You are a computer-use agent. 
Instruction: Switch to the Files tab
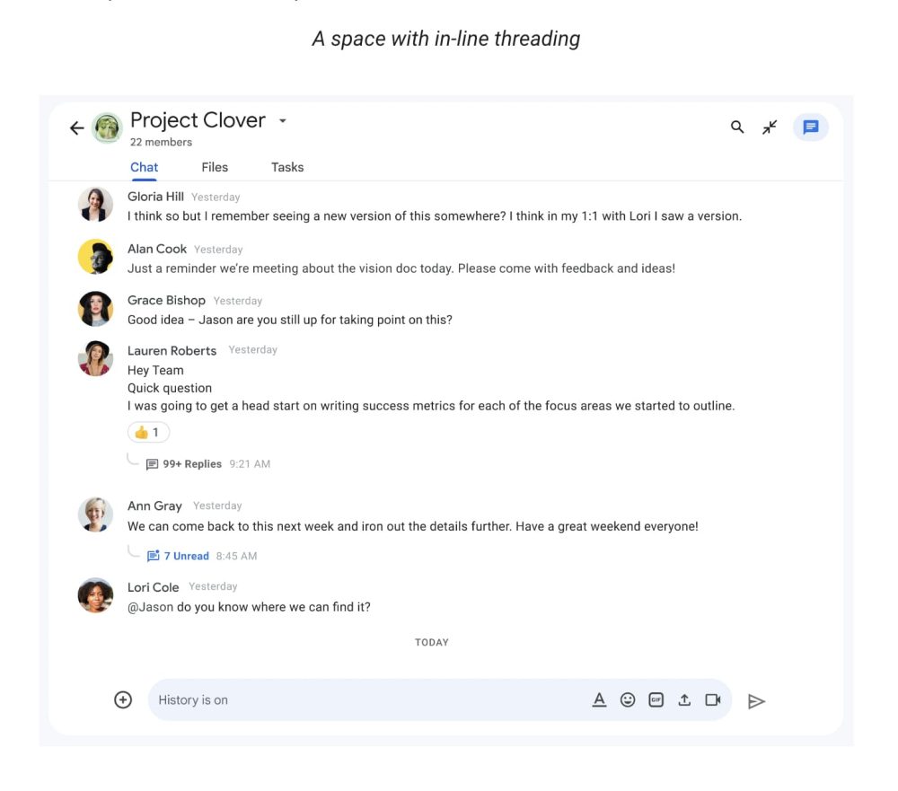click(x=215, y=167)
